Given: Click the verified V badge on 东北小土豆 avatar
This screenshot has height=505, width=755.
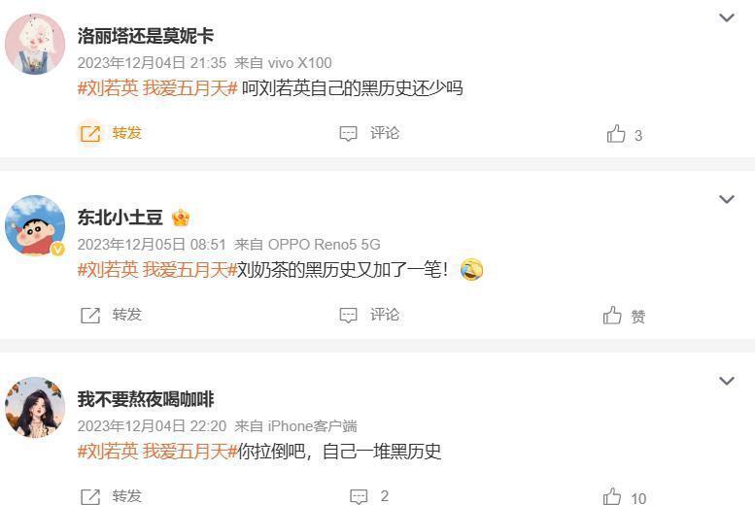Looking at the screenshot, I should pos(57,249).
